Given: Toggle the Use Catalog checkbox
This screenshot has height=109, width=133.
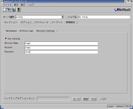Looking at the screenshot, I should pos(6,39).
